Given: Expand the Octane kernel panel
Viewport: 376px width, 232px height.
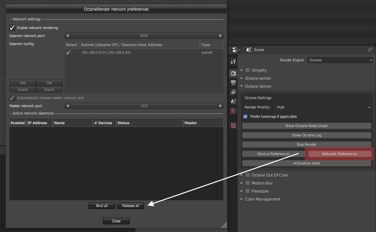Looking at the screenshot, I should [x=242, y=78].
